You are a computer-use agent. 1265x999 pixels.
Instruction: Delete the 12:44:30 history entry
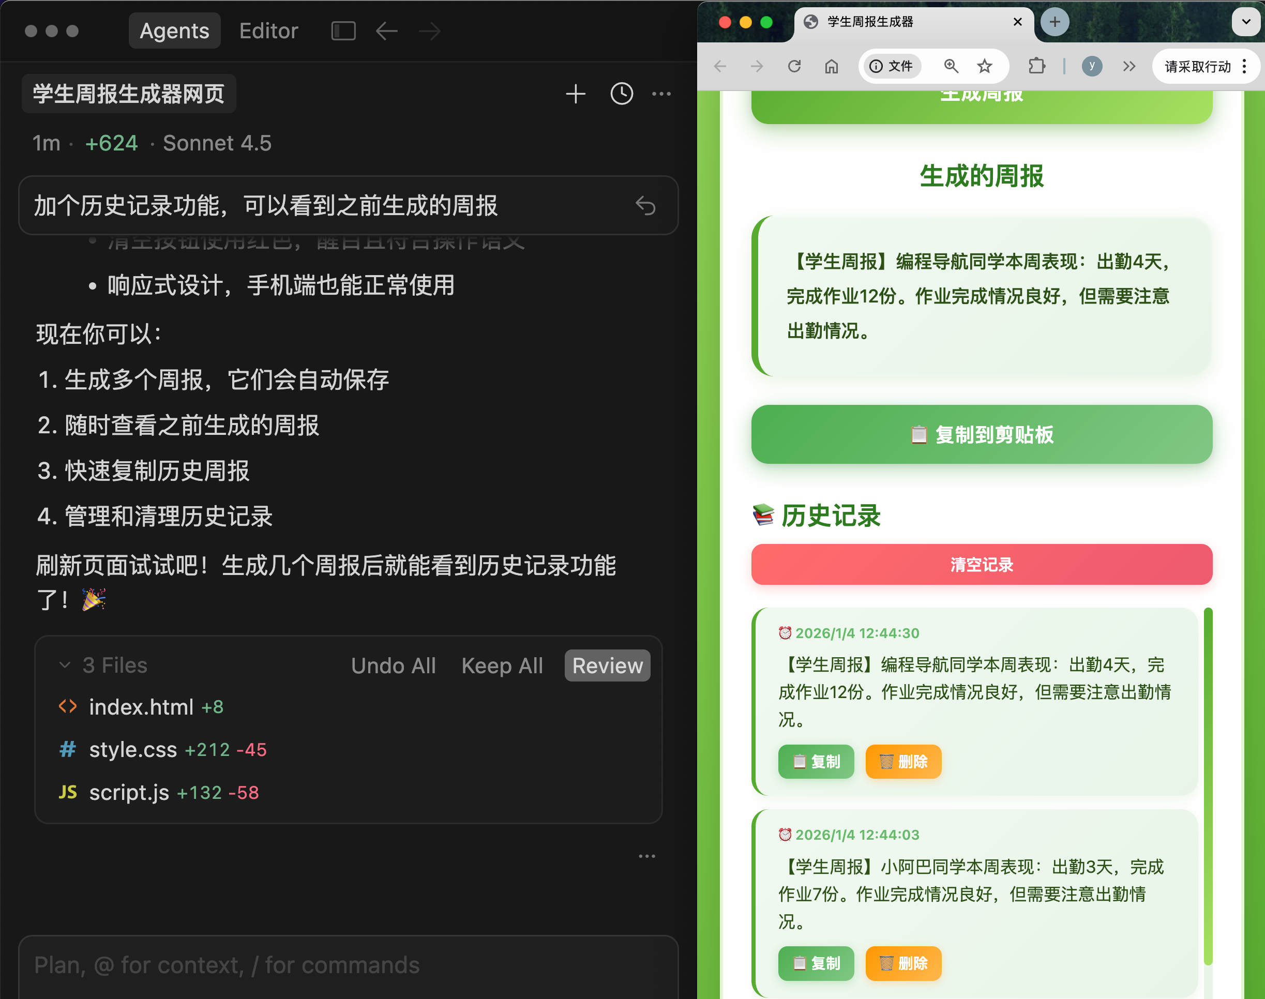point(903,762)
